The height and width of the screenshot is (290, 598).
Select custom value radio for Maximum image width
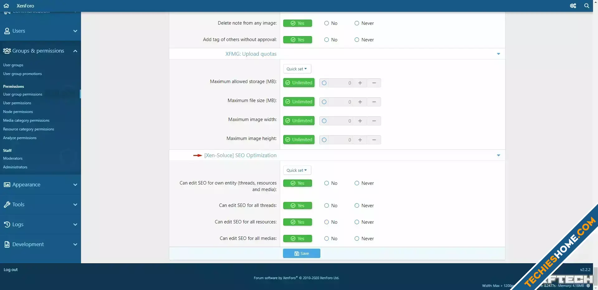click(324, 121)
